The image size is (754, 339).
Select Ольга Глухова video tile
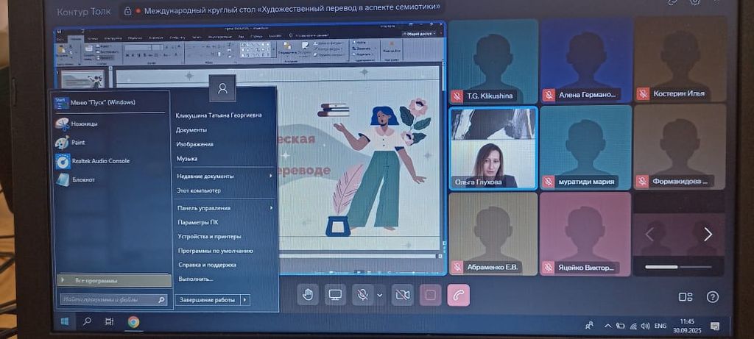click(492, 147)
